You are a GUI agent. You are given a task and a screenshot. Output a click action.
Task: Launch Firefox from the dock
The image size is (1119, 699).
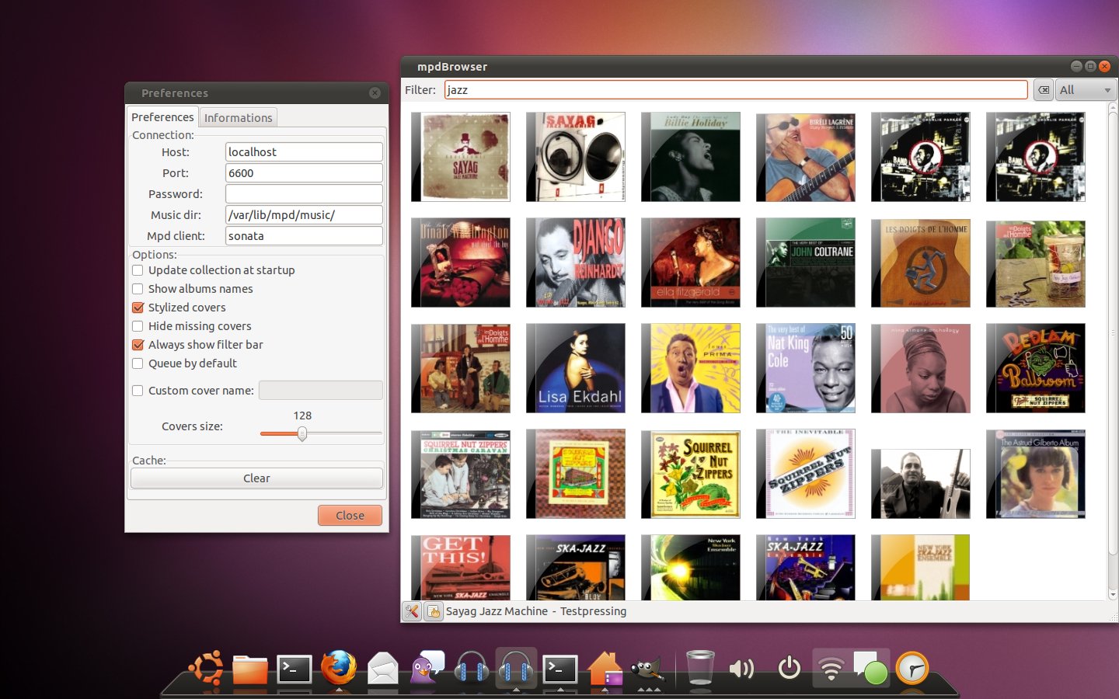pos(339,668)
